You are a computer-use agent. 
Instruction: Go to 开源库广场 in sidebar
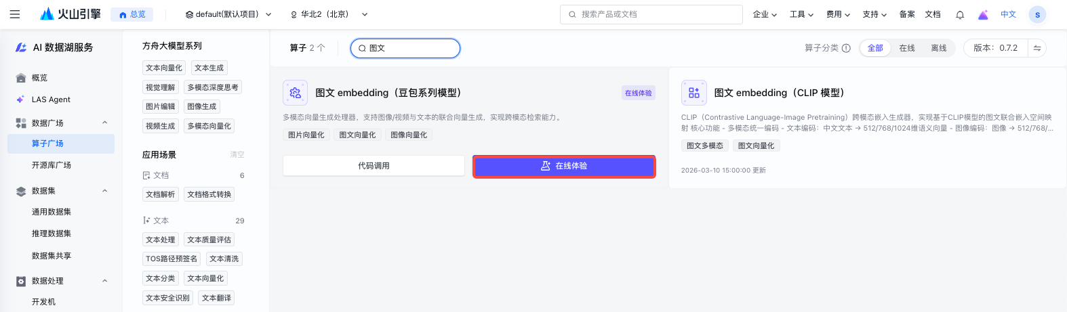(52, 165)
